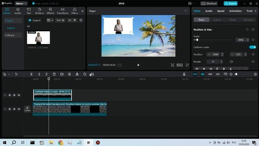Screen dimensions: 259x146
Task: Add keyframe for Scale
Action: click(x=253, y=40)
